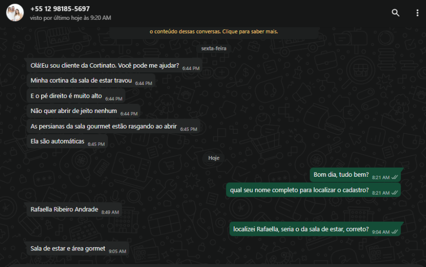Select message 'Ela são automáticas'
This screenshot has width=426, height=267.
point(67,141)
